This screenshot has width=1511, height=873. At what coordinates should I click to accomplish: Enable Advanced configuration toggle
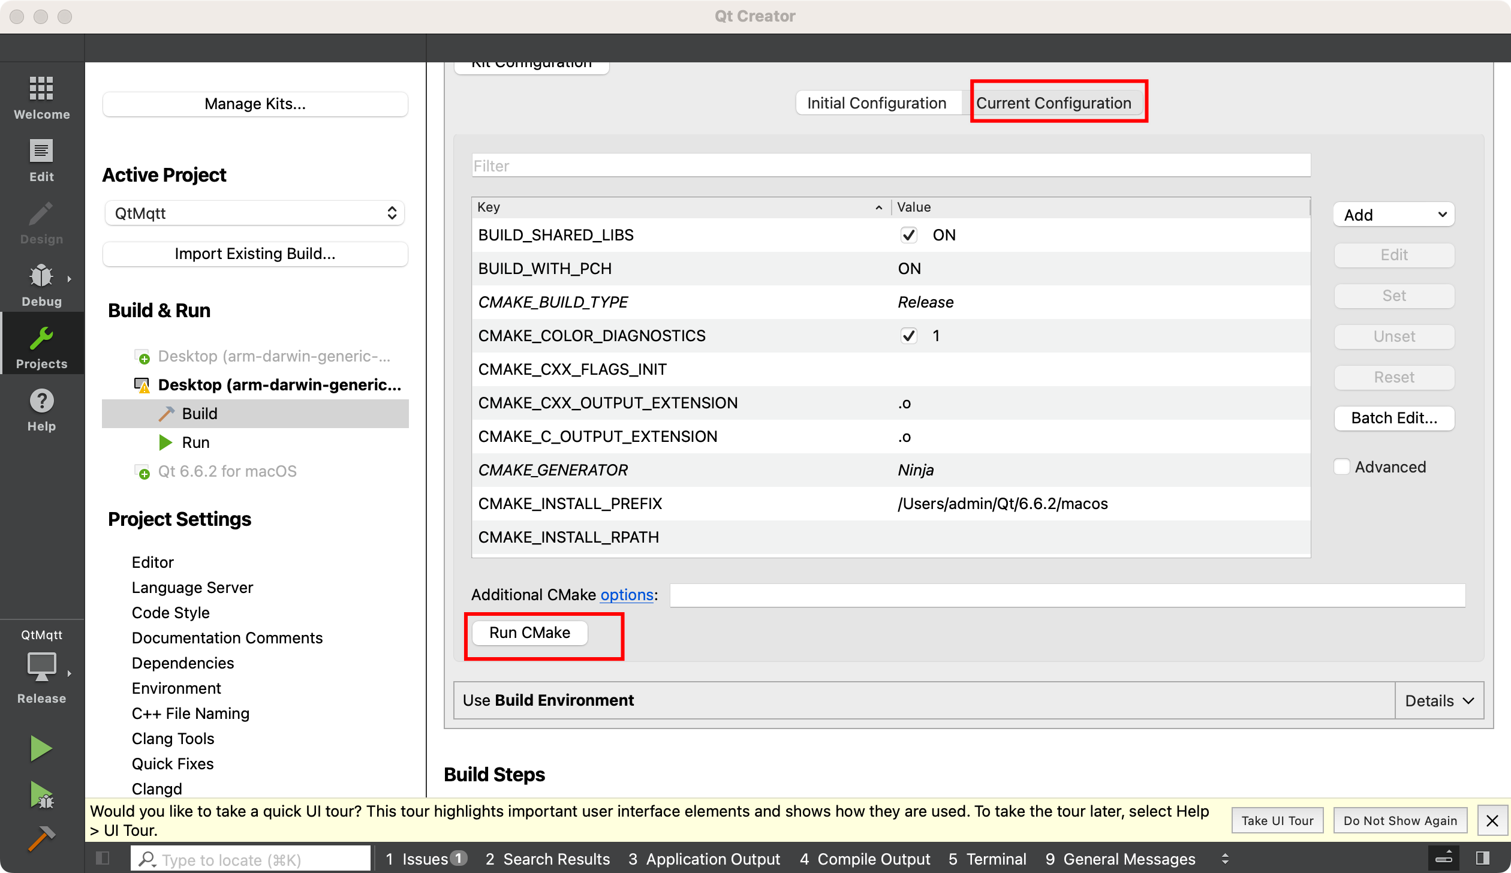point(1341,466)
